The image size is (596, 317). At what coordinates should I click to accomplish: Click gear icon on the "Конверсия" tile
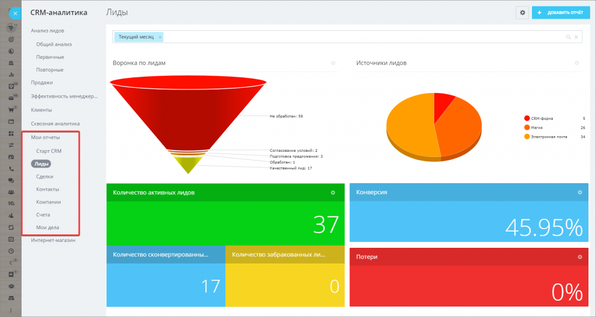579,192
